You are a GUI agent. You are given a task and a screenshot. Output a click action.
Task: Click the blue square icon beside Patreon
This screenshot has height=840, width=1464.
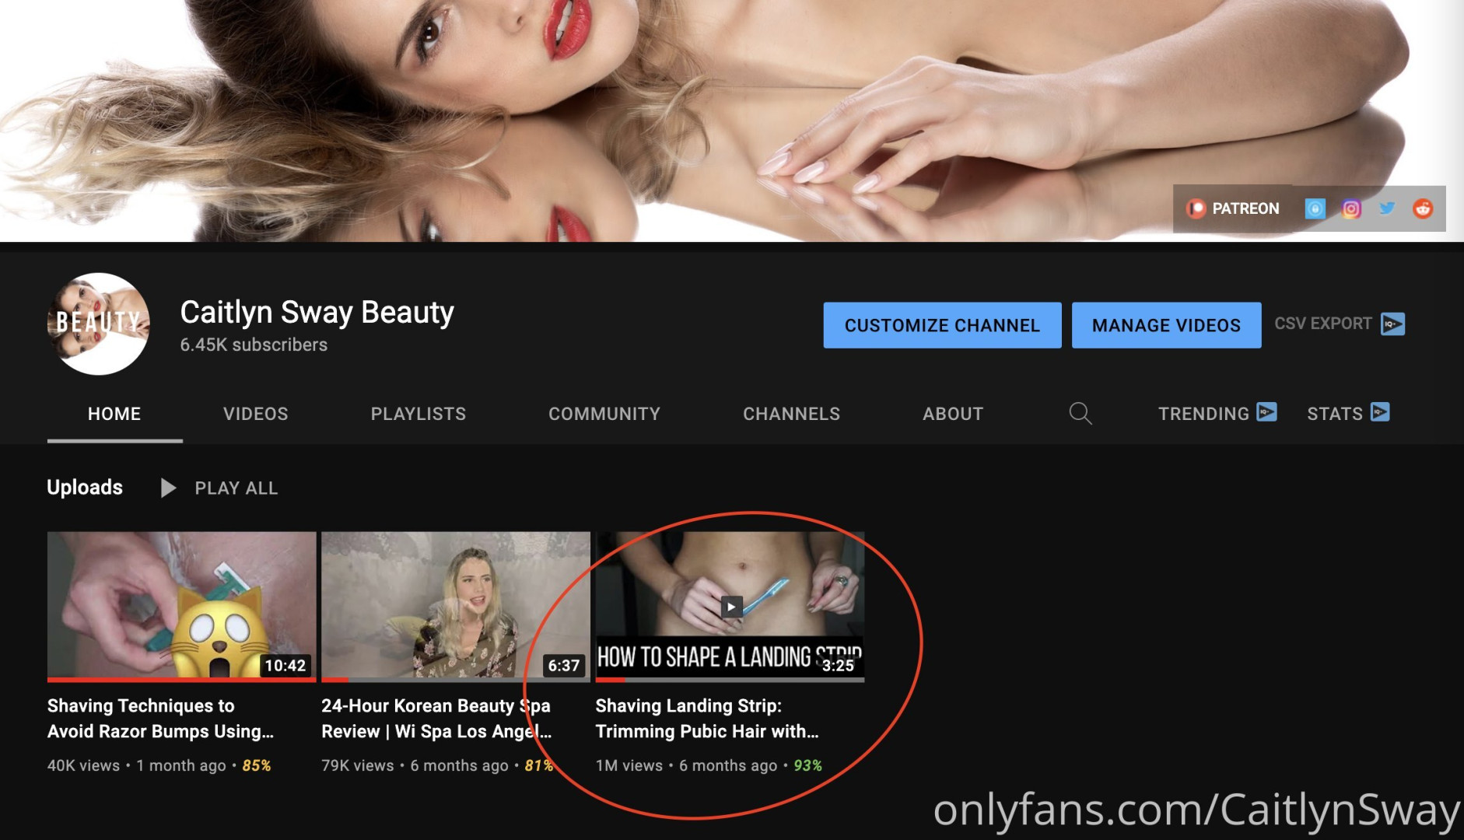tap(1315, 208)
